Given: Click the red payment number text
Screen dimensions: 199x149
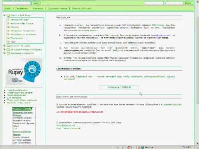Looking at the screenshot, I should click(x=80, y=112).
